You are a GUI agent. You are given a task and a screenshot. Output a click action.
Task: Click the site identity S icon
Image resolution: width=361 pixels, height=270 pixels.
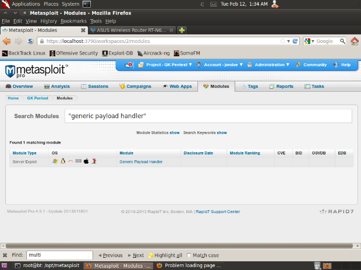30,41
